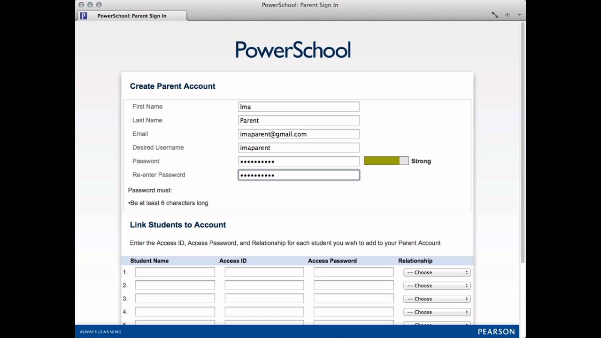Click the PowerSchool logo
This screenshot has height=338, width=601.
point(293,50)
